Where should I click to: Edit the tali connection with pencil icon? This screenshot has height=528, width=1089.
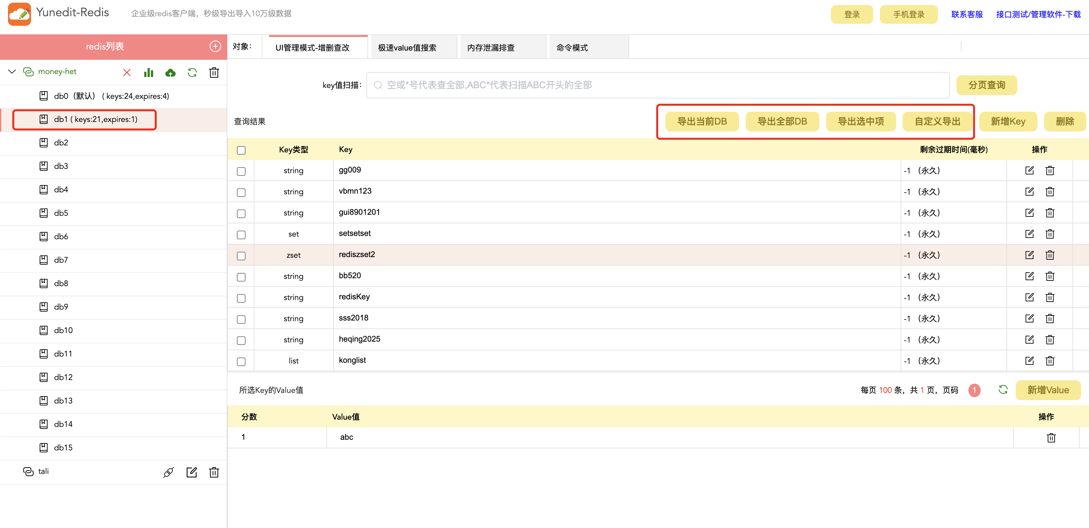(x=192, y=472)
